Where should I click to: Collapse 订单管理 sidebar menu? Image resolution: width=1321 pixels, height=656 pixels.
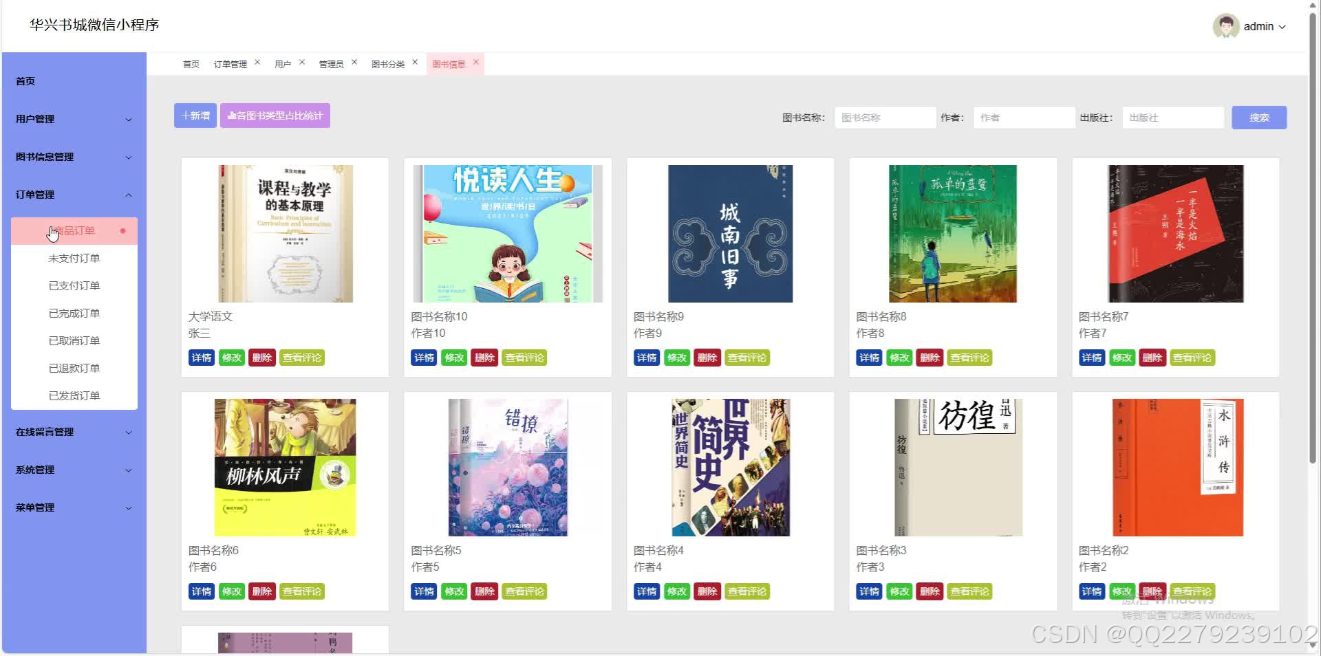[x=74, y=195]
